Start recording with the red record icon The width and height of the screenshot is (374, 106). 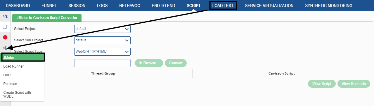point(5,37)
